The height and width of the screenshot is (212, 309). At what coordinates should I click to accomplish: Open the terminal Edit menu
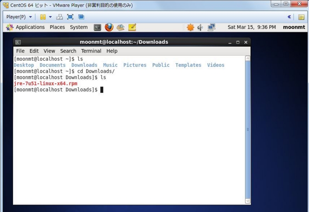pyautogui.click(x=34, y=51)
